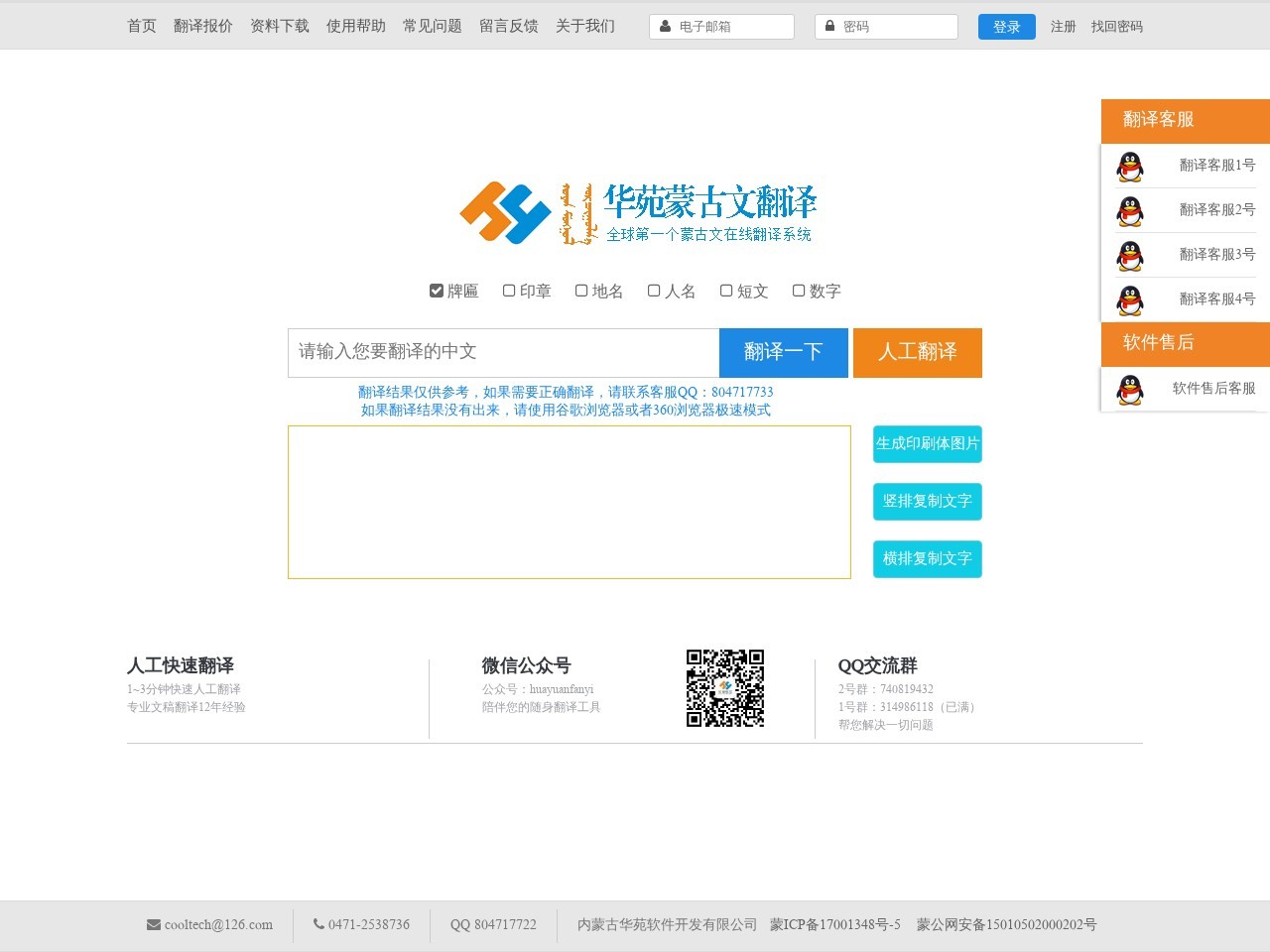
Task: Click the WeChat QR code image
Action: click(x=725, y=688)
